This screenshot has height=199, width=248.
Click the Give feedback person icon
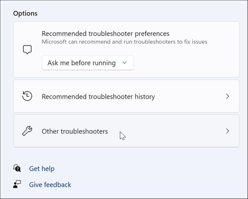(17, 184)
